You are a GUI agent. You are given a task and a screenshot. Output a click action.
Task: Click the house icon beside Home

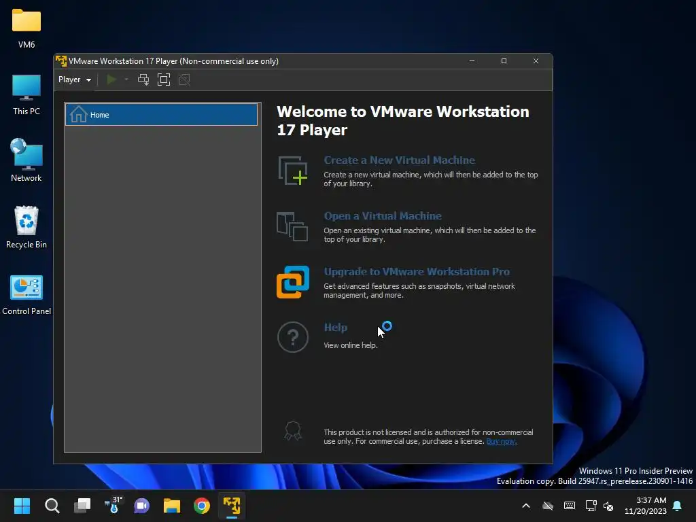(x=79, y=114)
